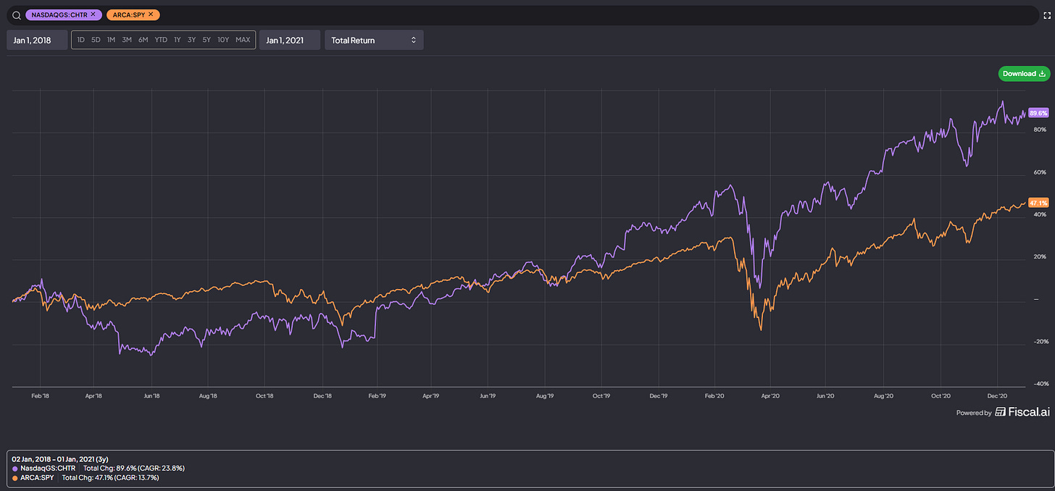
Task: Click the green Download button
Action: 1024,73
